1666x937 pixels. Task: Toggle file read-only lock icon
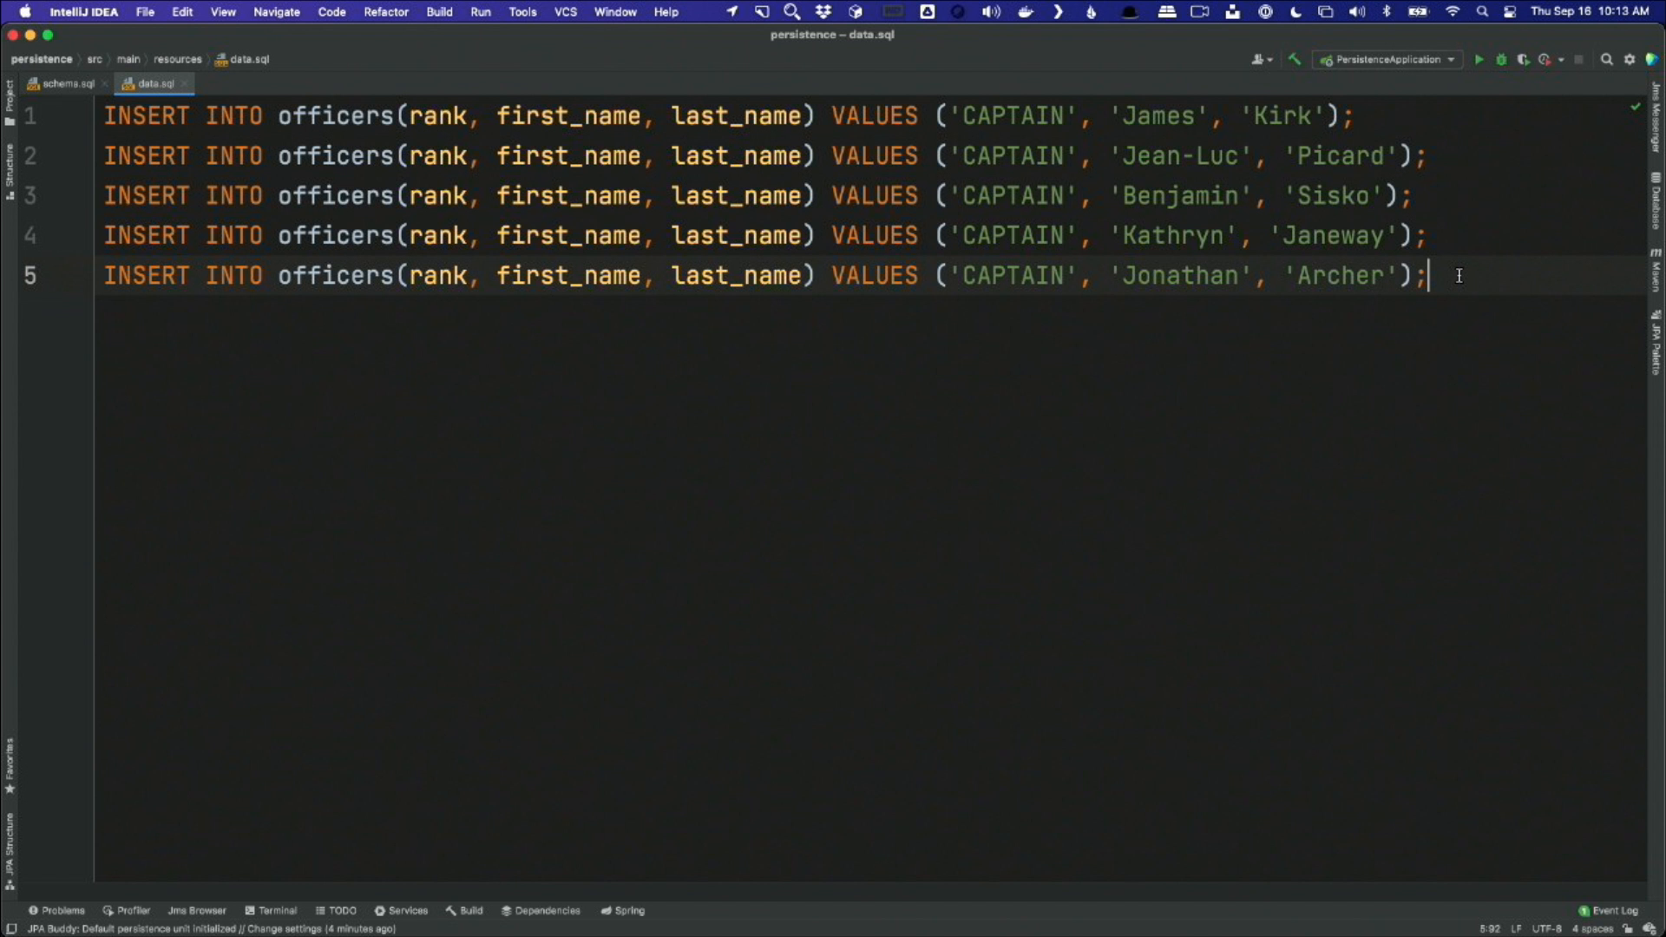(x=1628, y=928)
